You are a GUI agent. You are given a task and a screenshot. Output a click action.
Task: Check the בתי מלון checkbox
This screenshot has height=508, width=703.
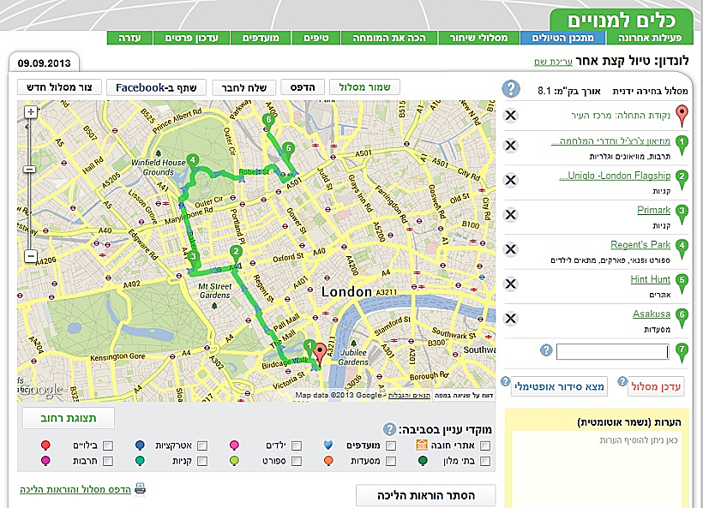point(486,462)
